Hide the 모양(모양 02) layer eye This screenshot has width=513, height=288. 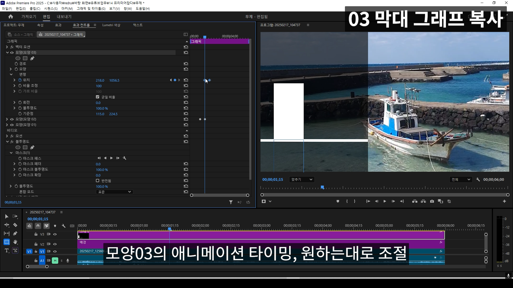[12, 119]
